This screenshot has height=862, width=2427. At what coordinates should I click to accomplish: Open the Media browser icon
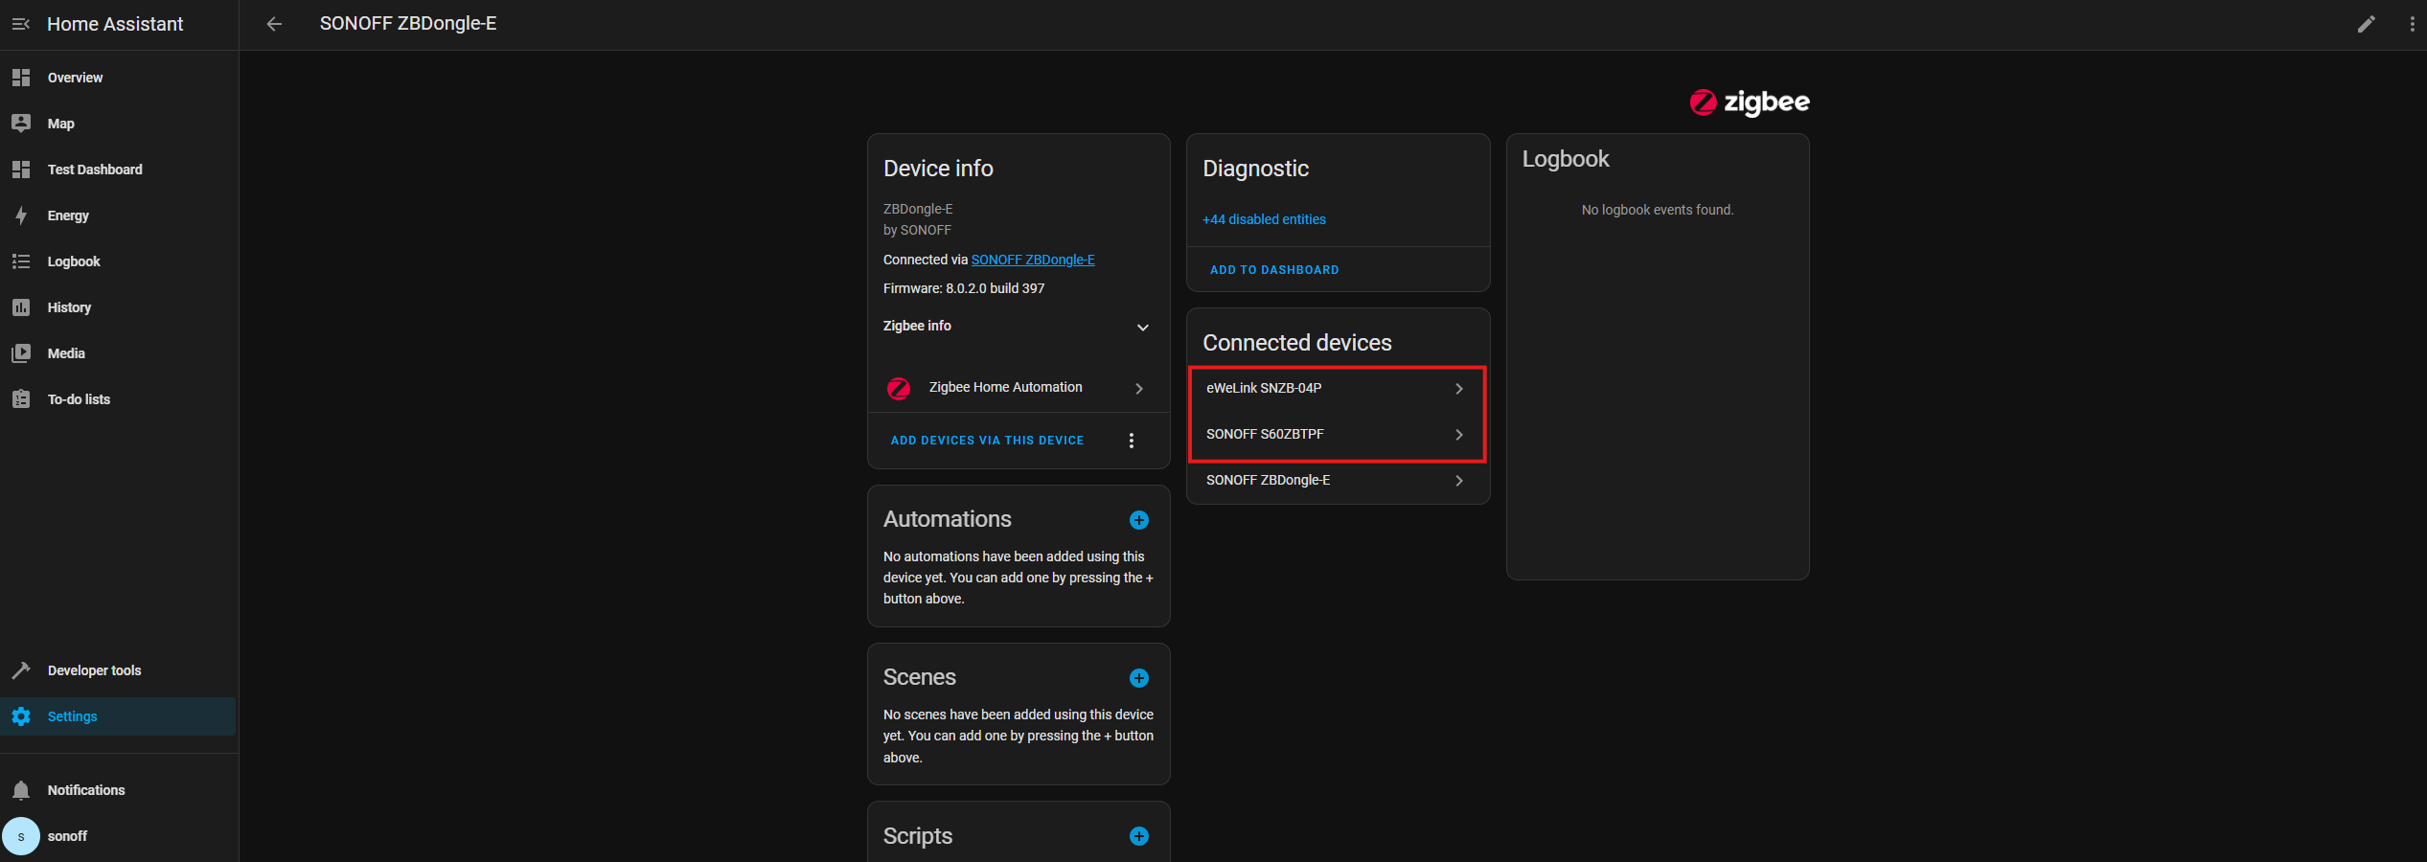21,353
